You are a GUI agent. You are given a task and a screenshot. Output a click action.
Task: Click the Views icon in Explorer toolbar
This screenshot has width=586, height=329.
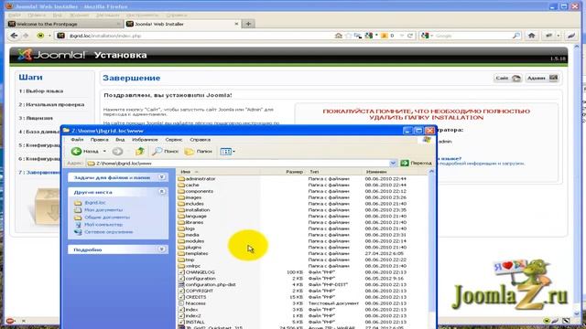click(226, 152)
